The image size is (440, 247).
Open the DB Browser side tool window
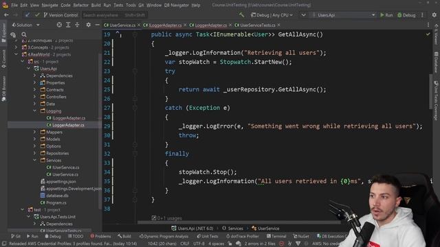pos(3,89)
